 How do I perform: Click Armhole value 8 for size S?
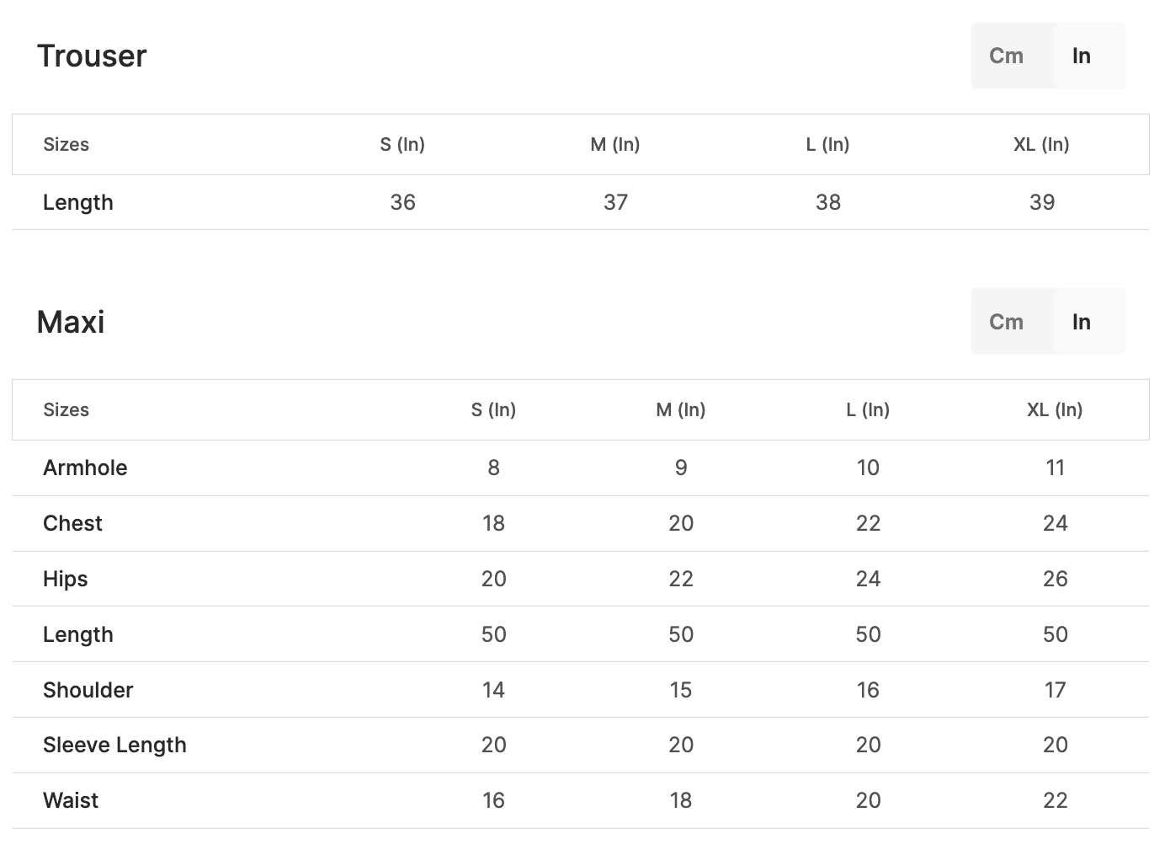[x=493, y=468]
